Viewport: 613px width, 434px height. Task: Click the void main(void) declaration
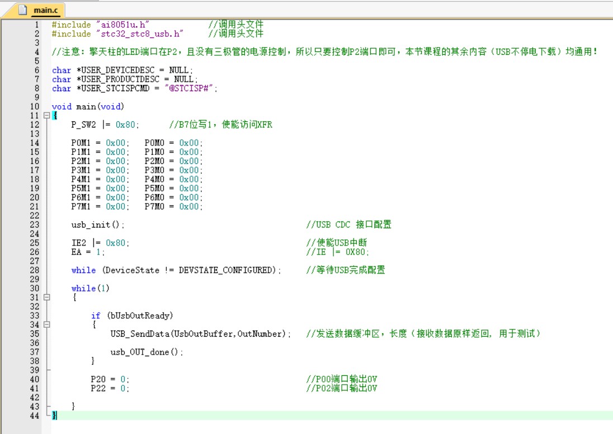point(88,107)
